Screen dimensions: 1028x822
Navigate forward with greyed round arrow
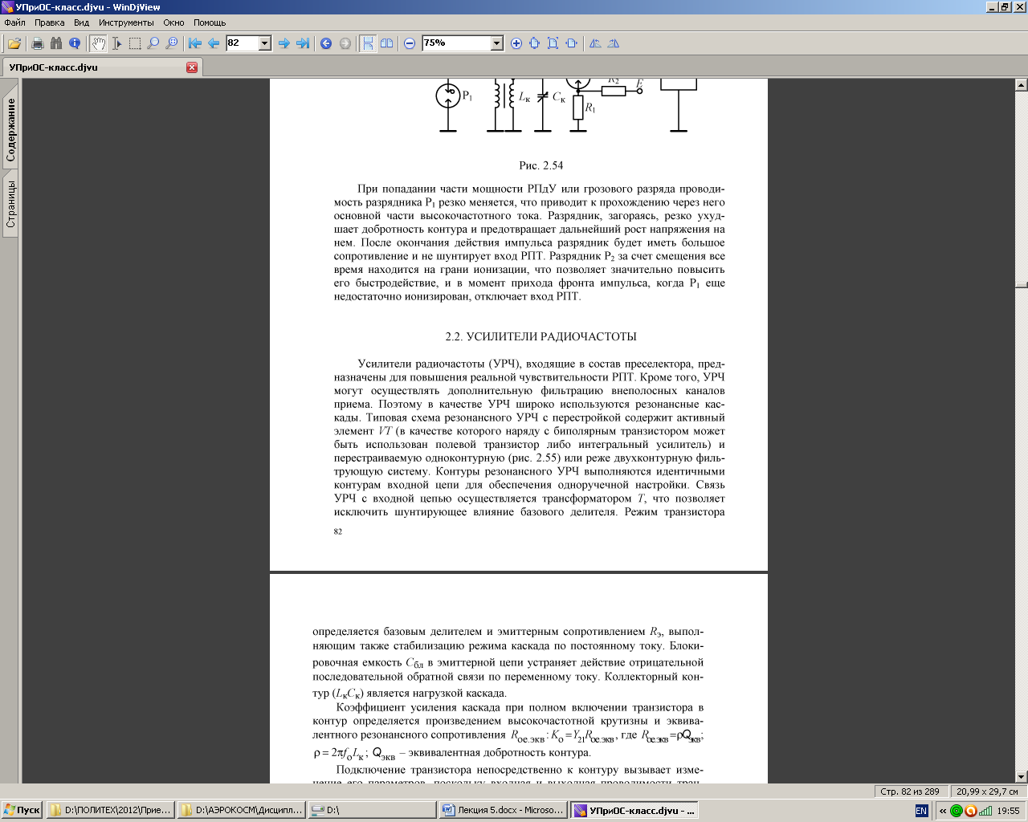pos(345,43)
